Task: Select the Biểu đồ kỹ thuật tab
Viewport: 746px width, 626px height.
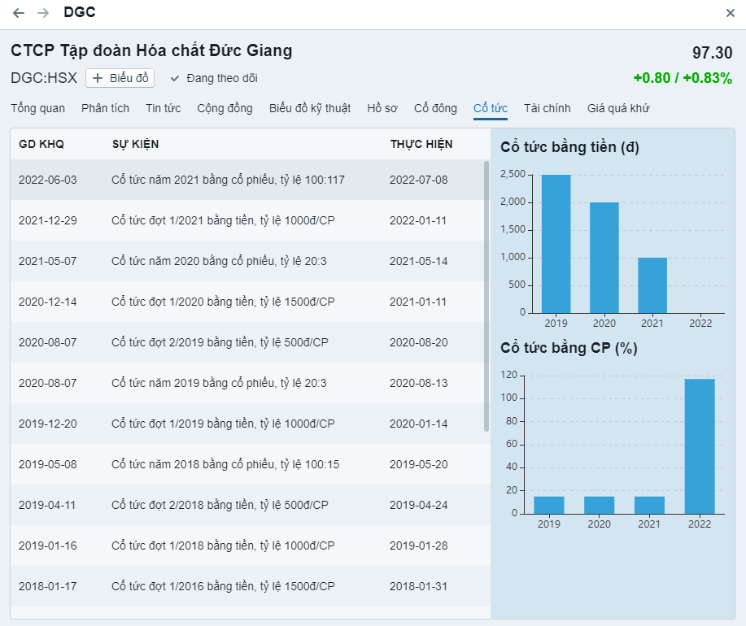Action: (x=310, y=108)
